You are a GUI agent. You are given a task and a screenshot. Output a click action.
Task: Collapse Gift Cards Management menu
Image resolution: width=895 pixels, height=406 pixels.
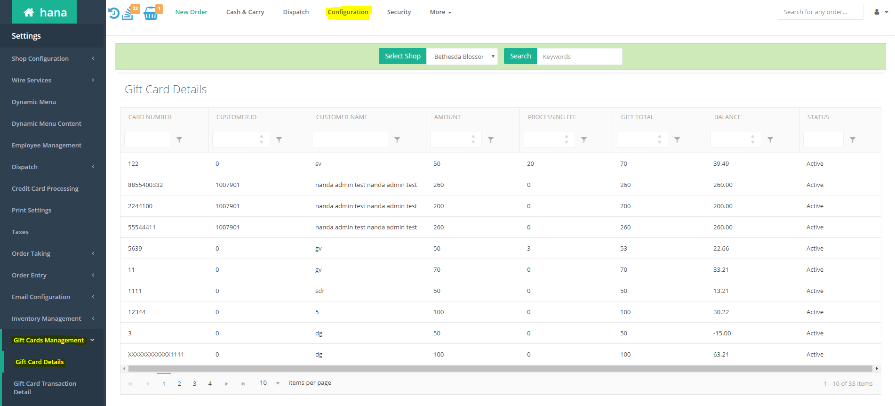click(53, 340)
